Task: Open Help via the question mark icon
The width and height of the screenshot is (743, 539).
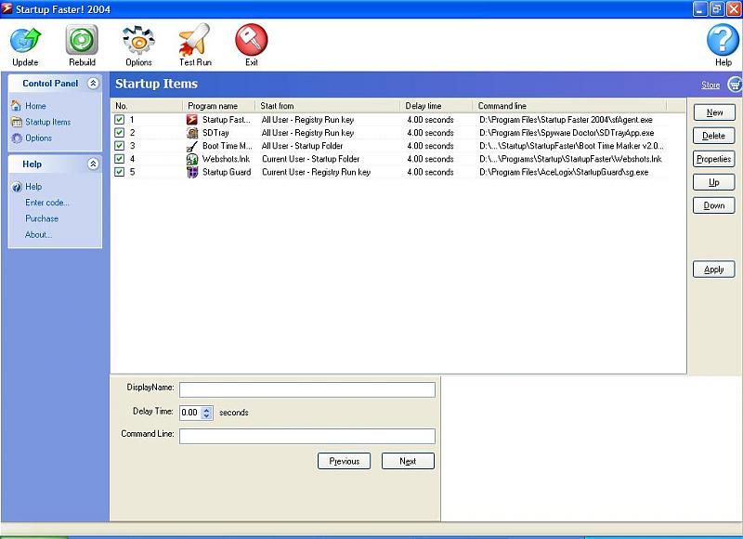Action: tap(723, 40)
